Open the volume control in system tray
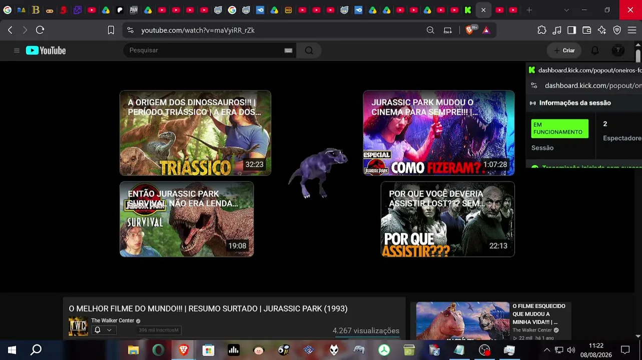This screenshot has height=360, width=642. pos(571,350)
